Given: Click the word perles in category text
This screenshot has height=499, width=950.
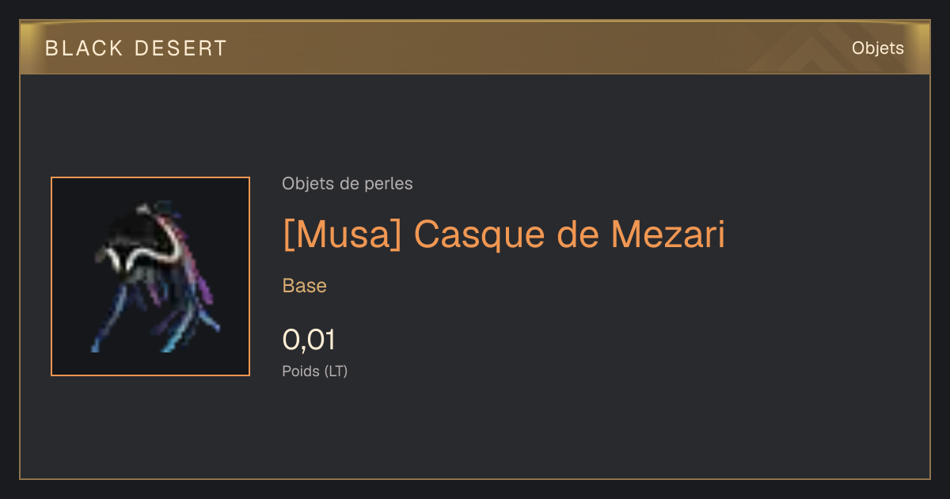Looking at the screenshot, I should [x=389, y=184].
